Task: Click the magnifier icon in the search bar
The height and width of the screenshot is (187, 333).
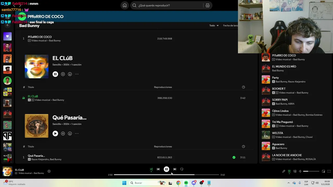Action: click(134, 5)
